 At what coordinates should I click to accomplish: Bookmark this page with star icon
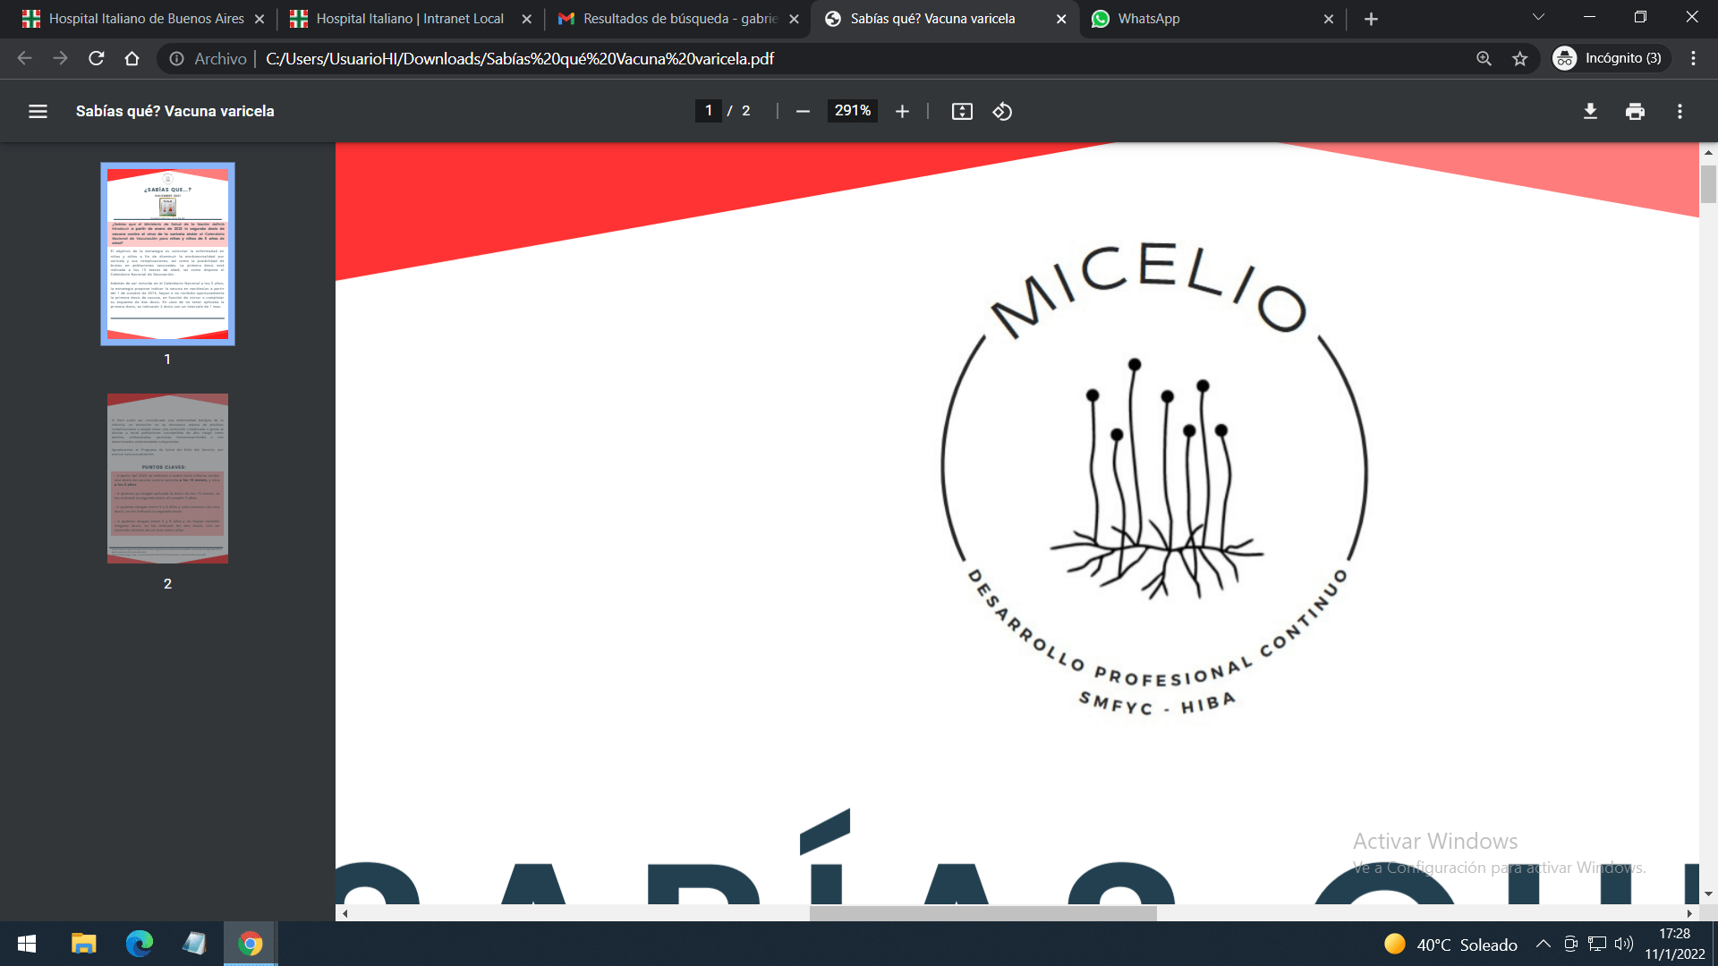click(x=1519, y=58)
